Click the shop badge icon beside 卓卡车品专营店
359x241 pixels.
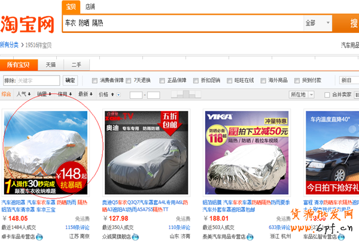(x=39, y=237)
